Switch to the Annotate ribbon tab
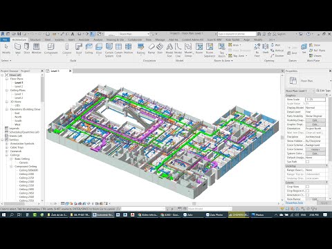Viewport: 332px width, 249px height. 84,39
